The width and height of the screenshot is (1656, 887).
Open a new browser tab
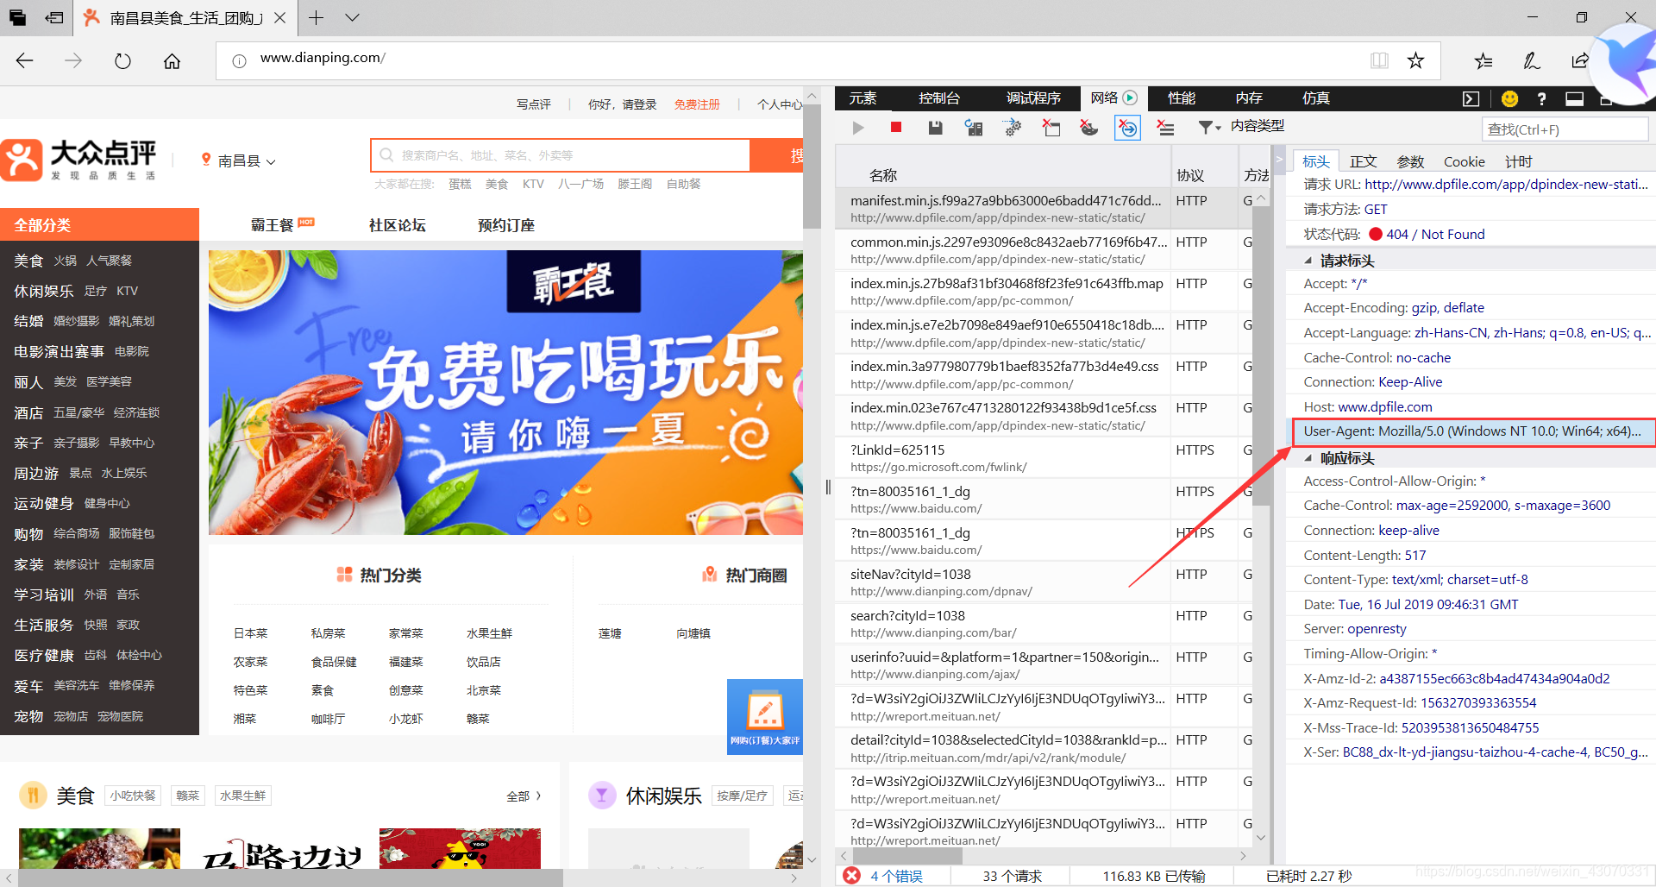click(316, 17)
